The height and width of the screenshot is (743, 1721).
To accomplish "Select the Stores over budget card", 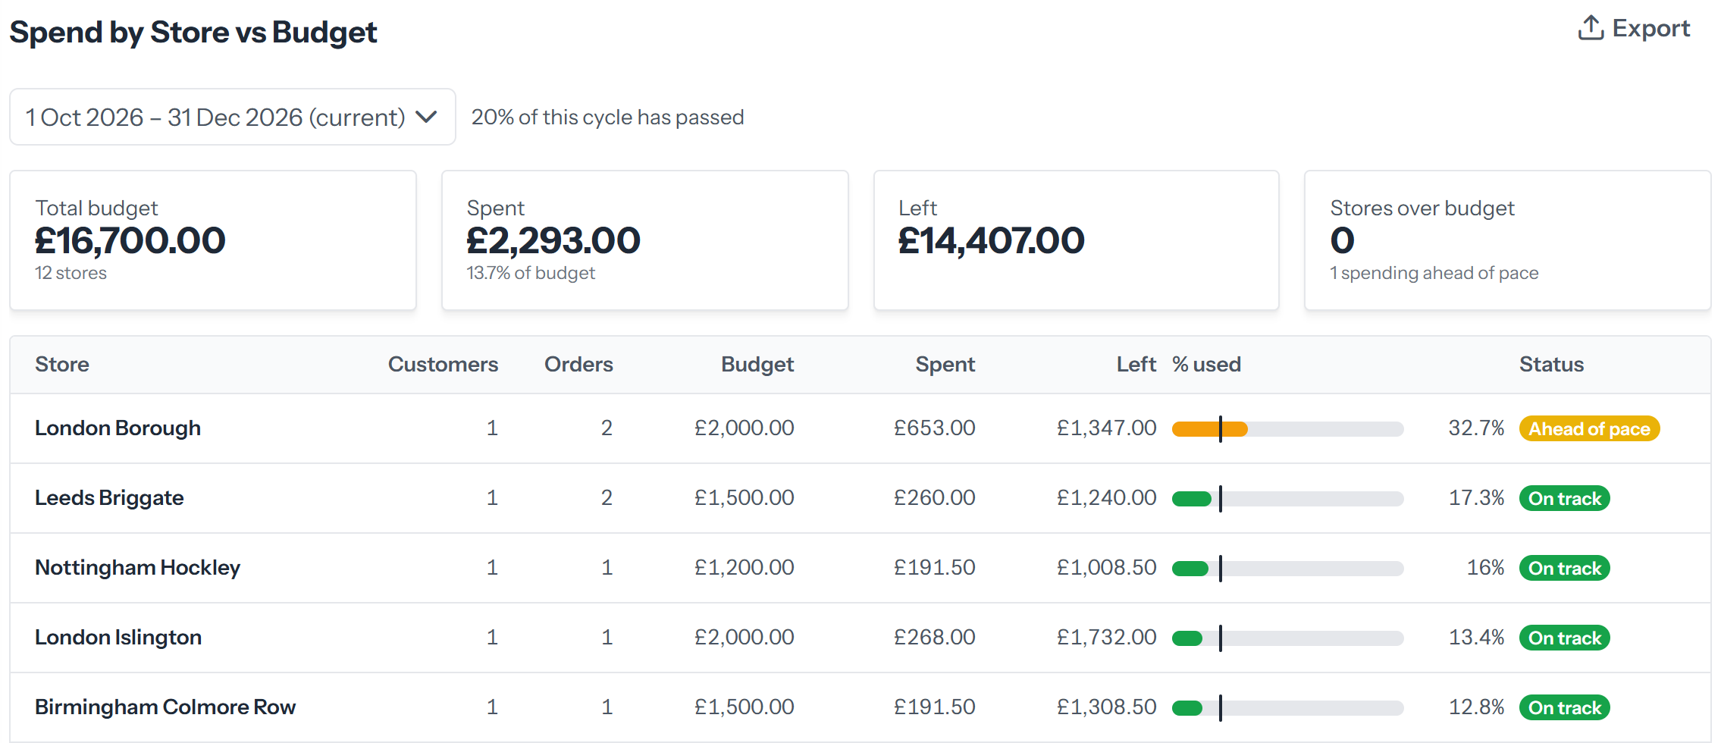I will pos(1508,240).
